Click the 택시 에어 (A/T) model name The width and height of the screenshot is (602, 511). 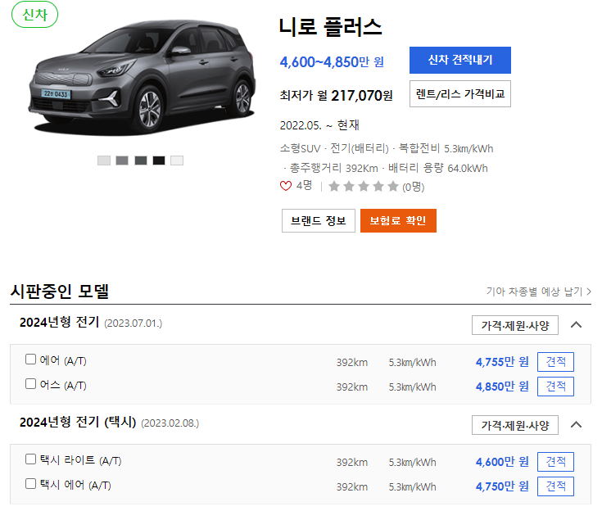coord(75,485)
